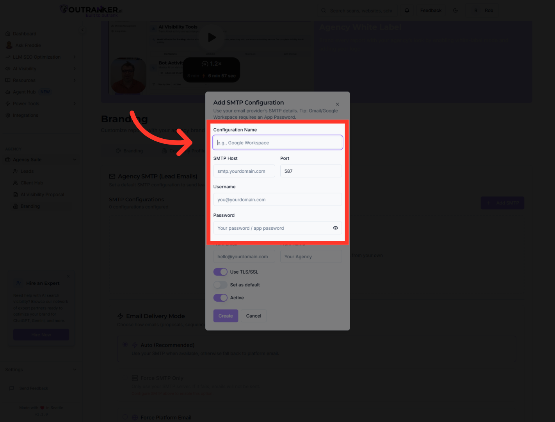Play the AI Visibility Tools video
The width and height of the screenshot is (555, 422).
click(212, 38)
